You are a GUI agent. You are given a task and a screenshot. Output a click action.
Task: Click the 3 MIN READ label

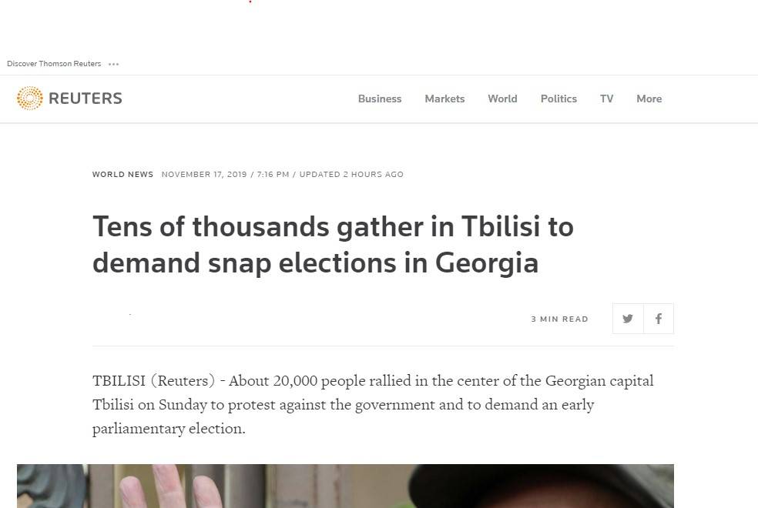(x=559, y=319)
